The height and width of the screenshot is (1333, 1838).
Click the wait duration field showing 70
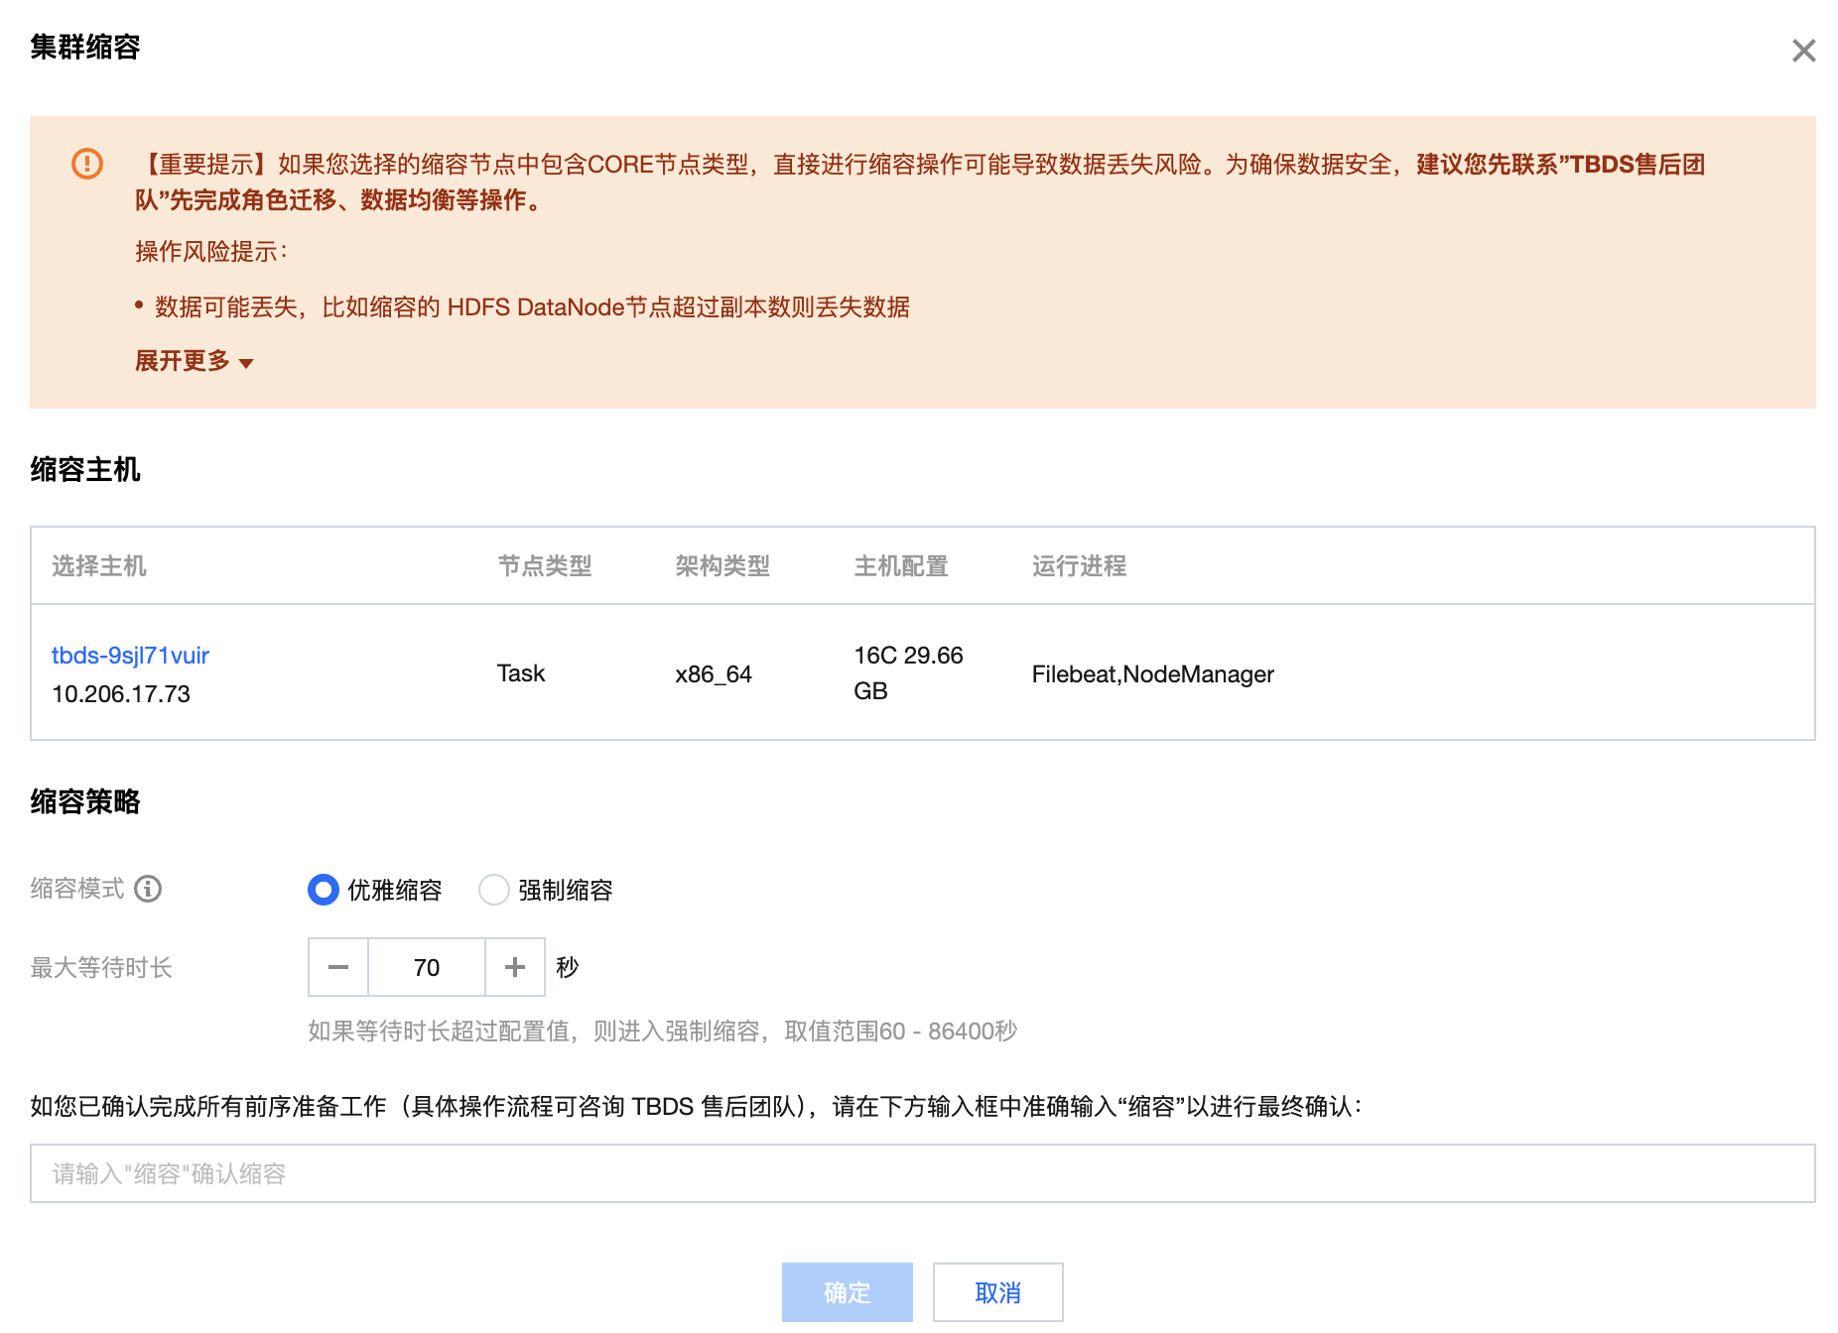pyautogui.click(x=427, y=967)
